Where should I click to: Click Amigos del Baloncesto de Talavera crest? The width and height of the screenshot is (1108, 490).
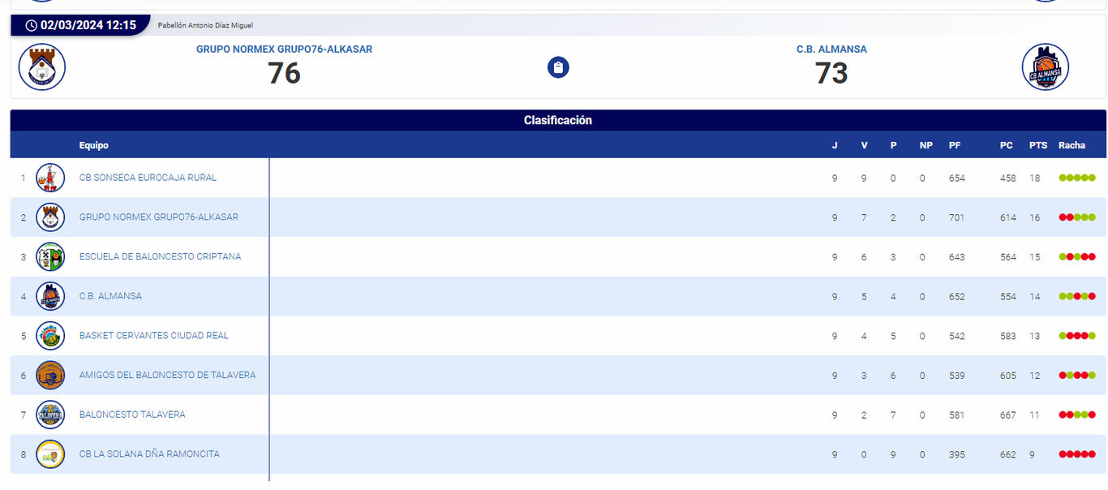(x=50, y=376)
